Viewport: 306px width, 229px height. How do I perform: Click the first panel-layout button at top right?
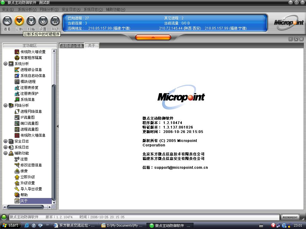point(290,39)
